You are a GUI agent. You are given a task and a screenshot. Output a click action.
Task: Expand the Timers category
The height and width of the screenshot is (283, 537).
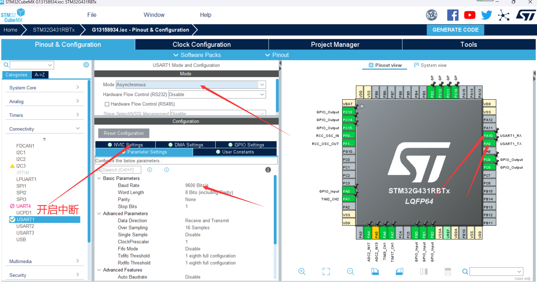coord(45,115)
